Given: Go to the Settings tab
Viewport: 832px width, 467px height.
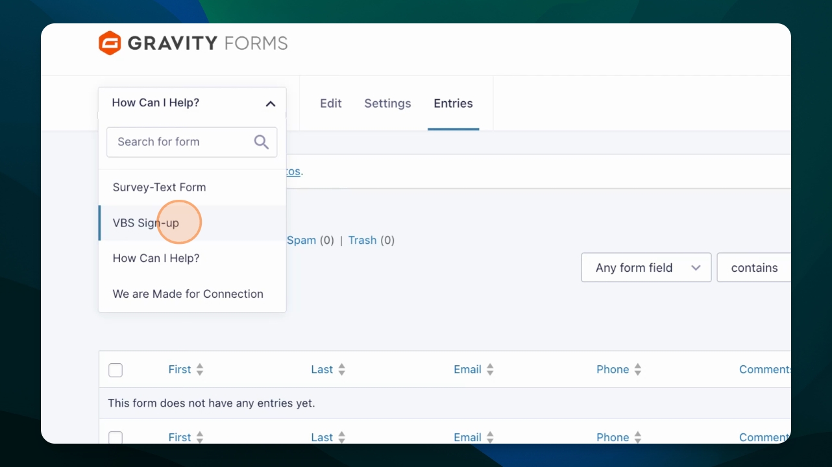Looking at the screenshot, I should (387, 104).
